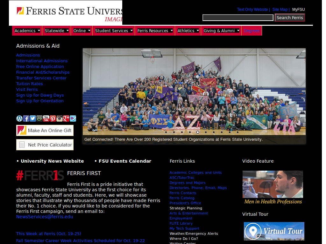The image size is (326, 244).
Task: Select the second slideshow dot
Action: click(174, 132)
